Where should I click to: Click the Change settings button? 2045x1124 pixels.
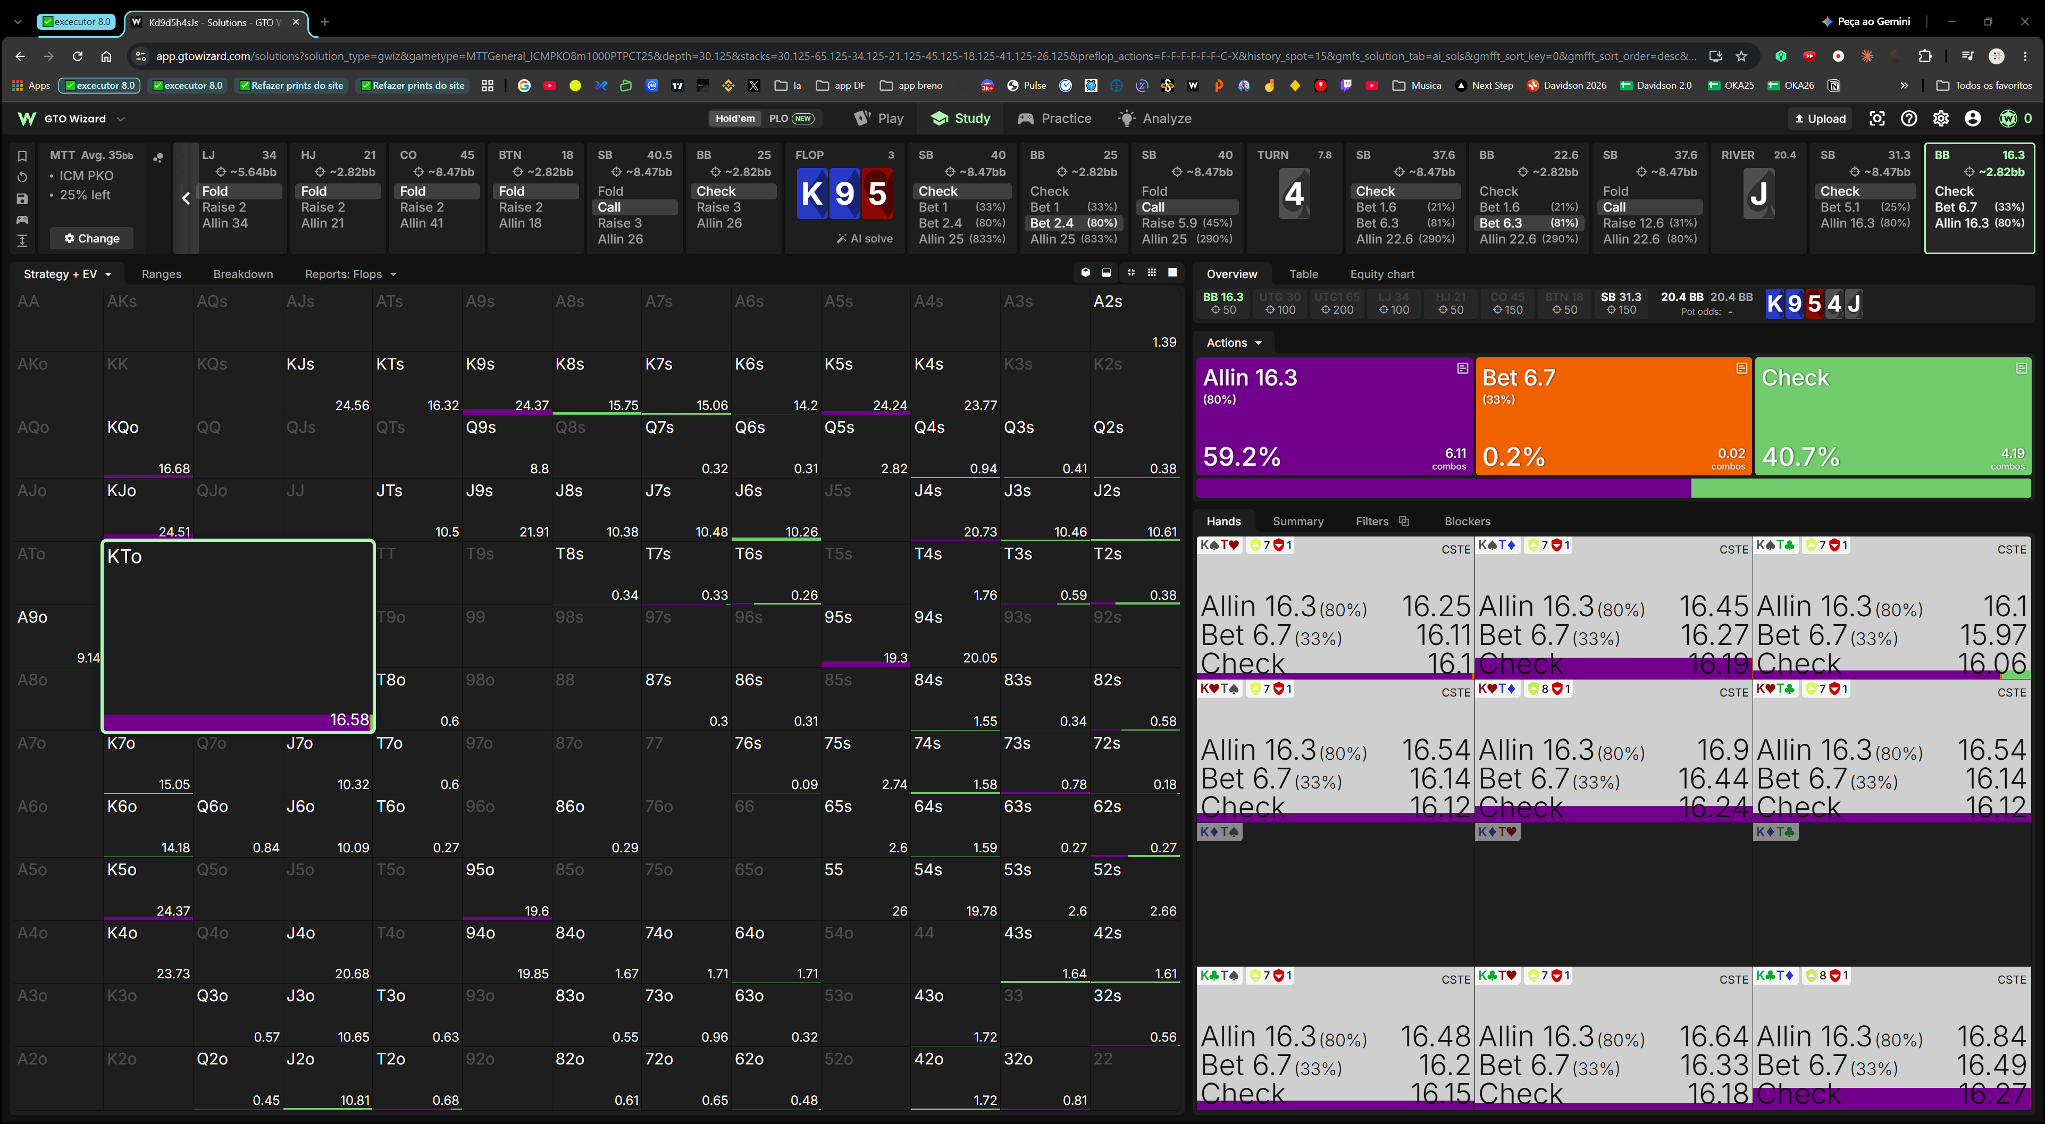click(92, 238)
